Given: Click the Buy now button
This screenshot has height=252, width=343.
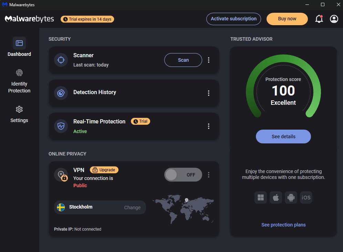Looking at the screenshot, I should (x=287, y=19).
